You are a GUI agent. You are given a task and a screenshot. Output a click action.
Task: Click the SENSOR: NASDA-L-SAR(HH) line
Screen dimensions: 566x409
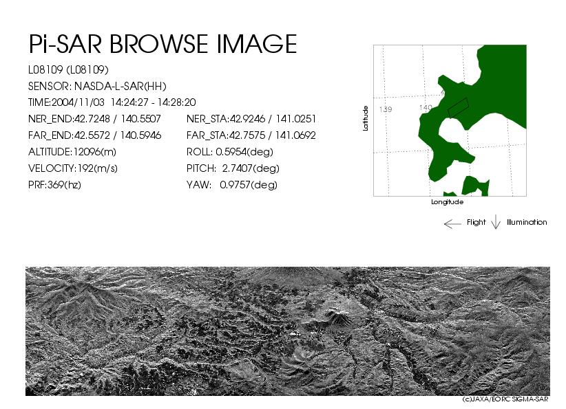(97, 86)
